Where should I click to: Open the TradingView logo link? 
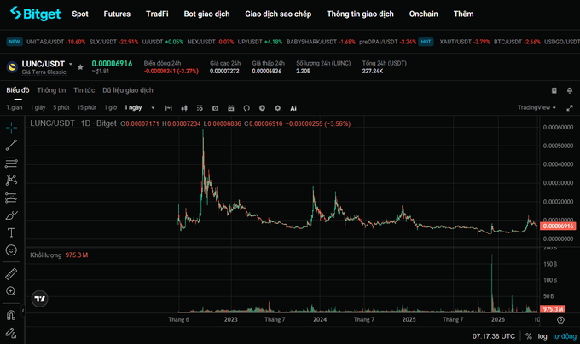click(x=39, y=299)
